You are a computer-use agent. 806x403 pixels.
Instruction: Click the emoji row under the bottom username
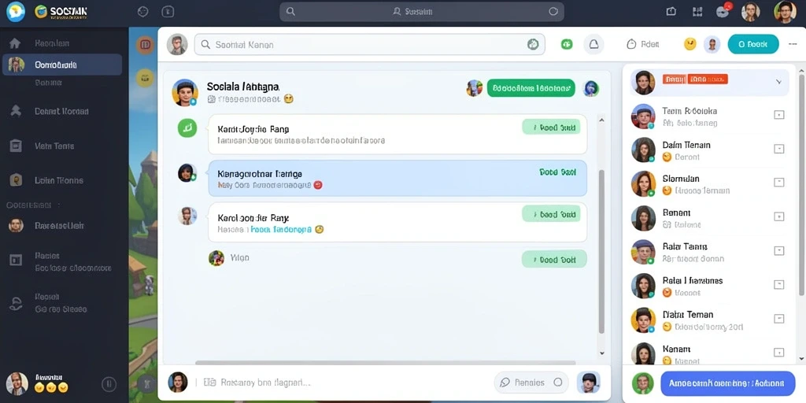(51, 387)
